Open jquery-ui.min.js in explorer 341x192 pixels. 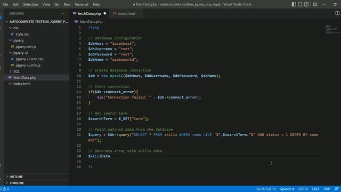pos(28,65)
